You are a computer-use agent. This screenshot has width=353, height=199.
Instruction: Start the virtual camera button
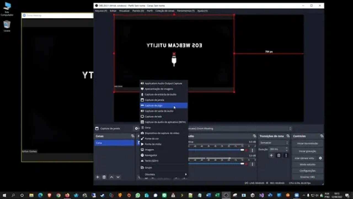click(305, 158)
